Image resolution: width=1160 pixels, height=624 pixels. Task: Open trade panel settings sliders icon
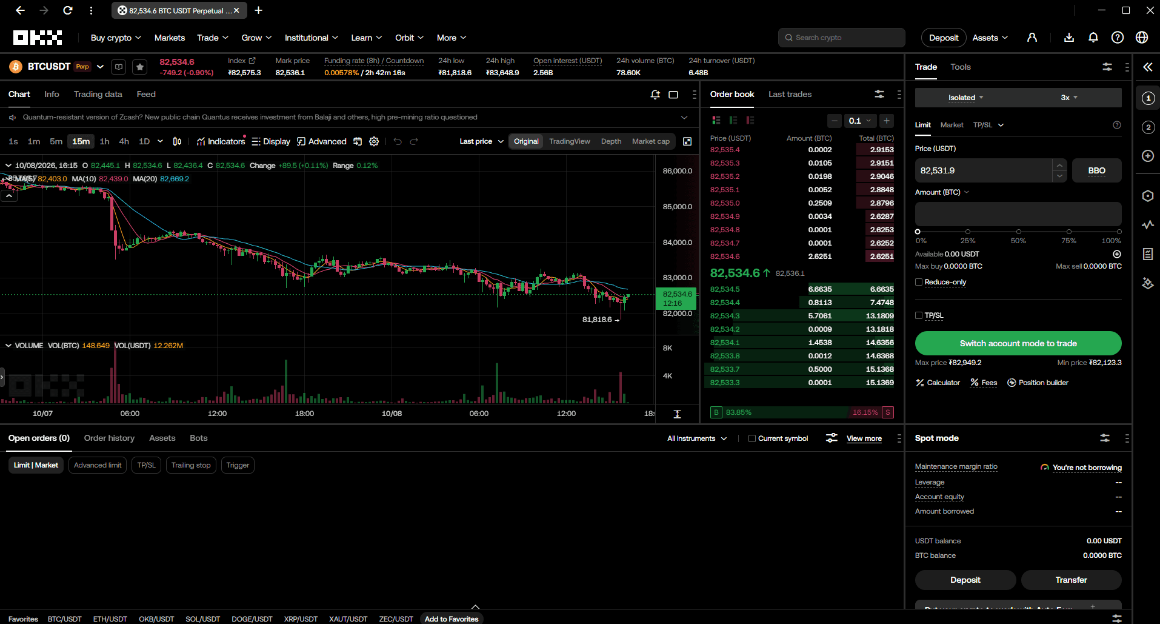click(1107, 67)
